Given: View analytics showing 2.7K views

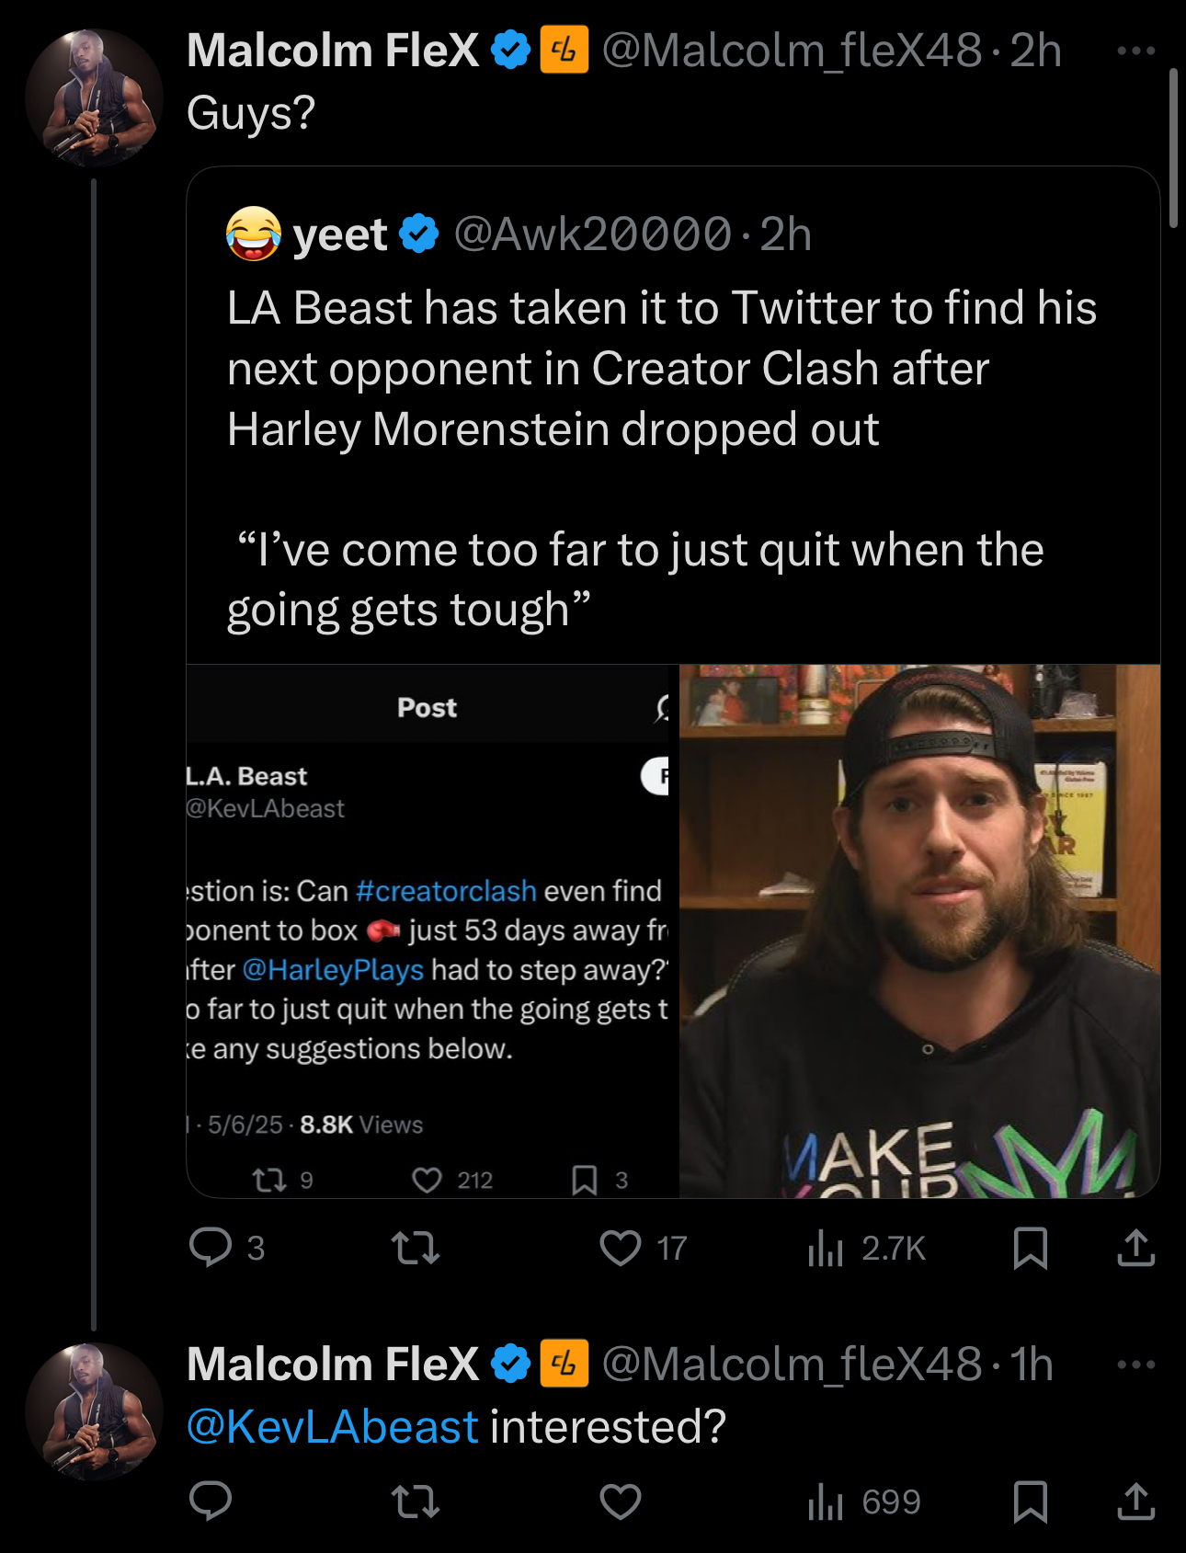Looking at the screenshot, I should (864, 1248).
